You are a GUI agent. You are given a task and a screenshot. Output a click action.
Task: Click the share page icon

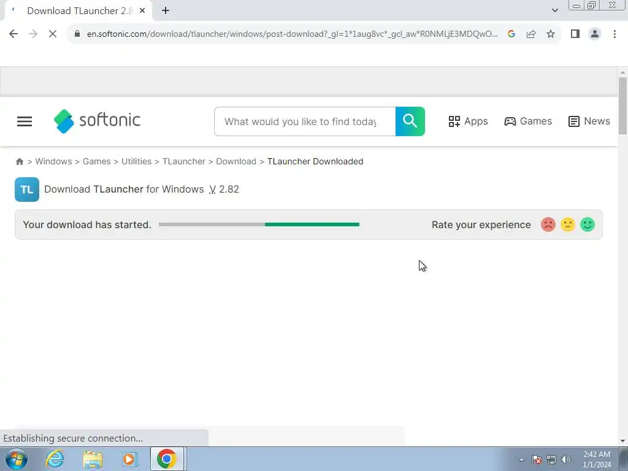[x=531, y=34]
